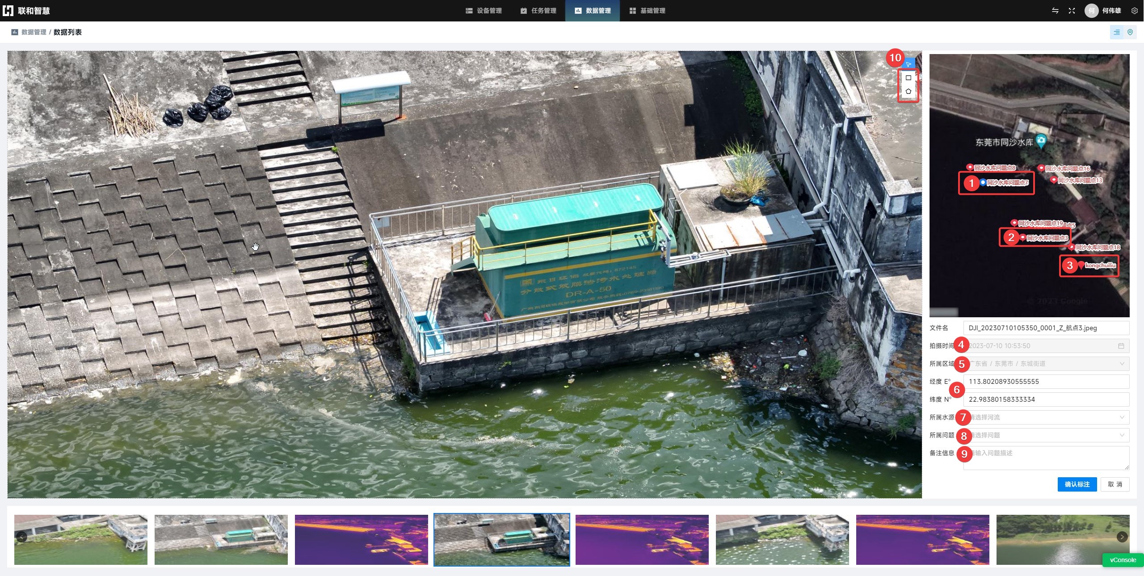Viewport: 1144px width, 576px height.
Task: Open the settings gear icon
Action: coord(1135,11)
